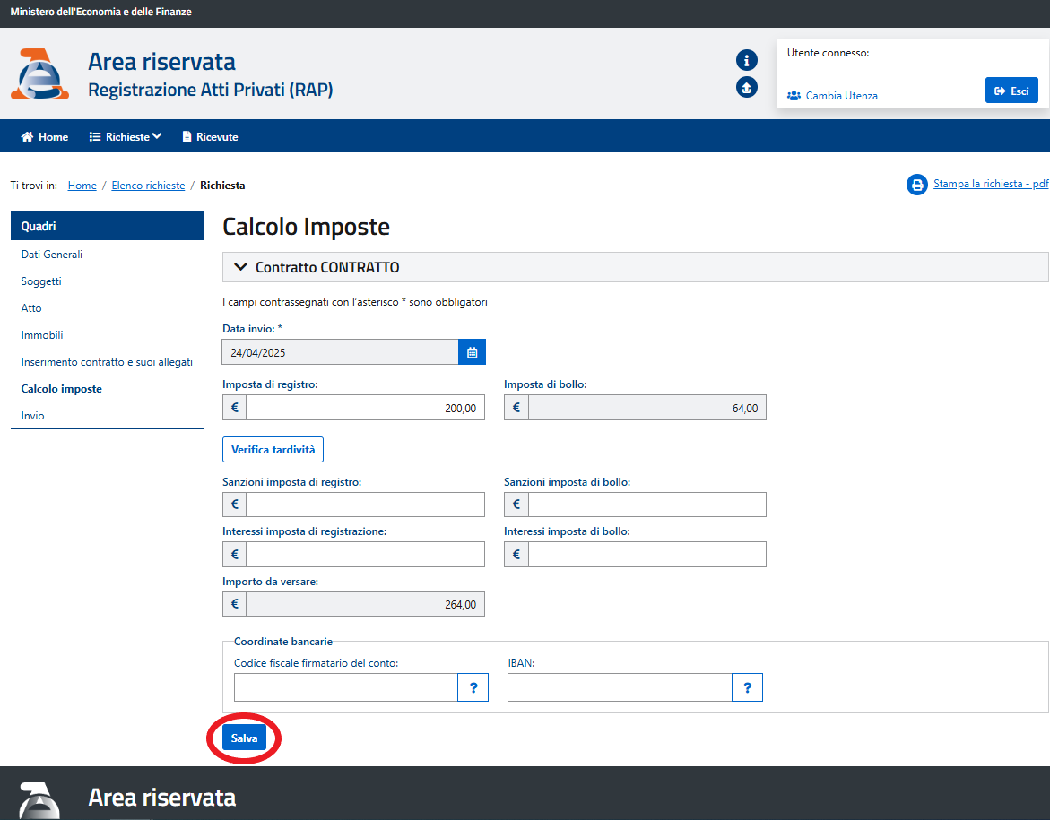
Task: Log out with the Esci button
Action: coord(1011,91)
